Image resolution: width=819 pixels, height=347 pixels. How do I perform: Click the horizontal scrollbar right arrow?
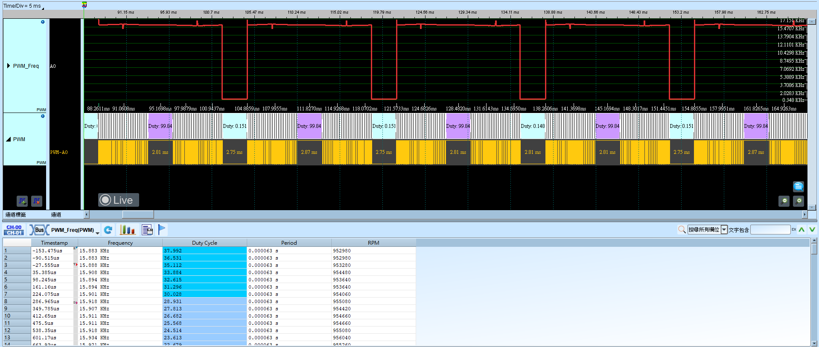tap(805, 214)
